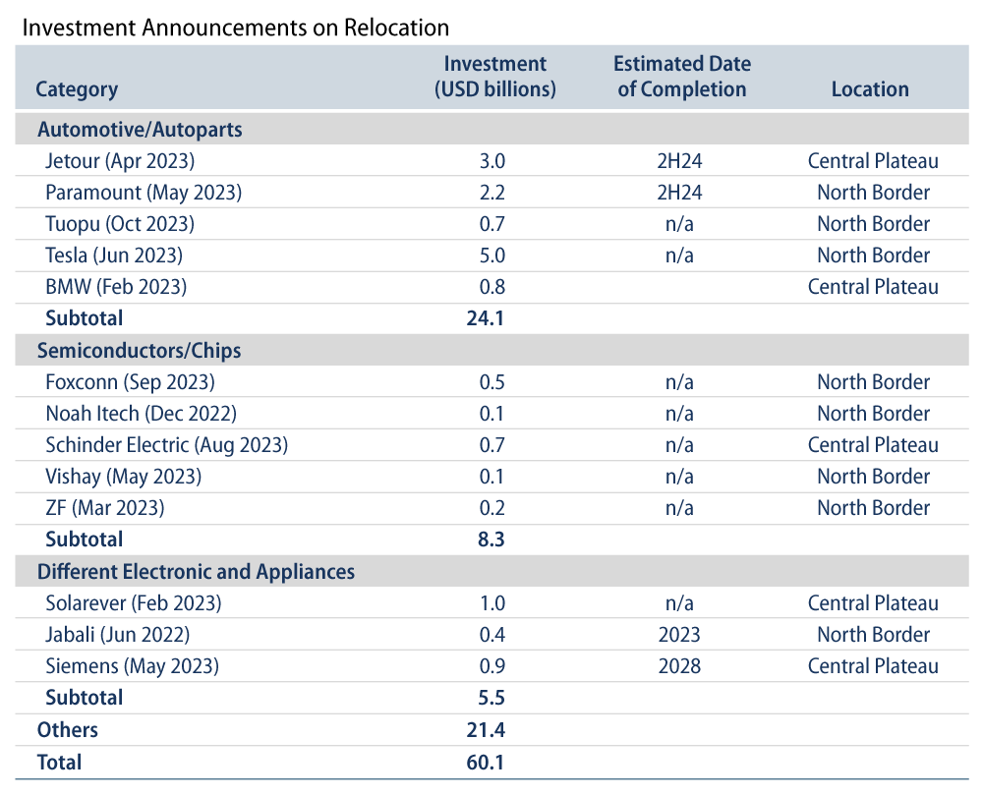This screenshot has width=983, height=796.
Task: Click the 'Total' row label
Action: click(x=60, y=763)
